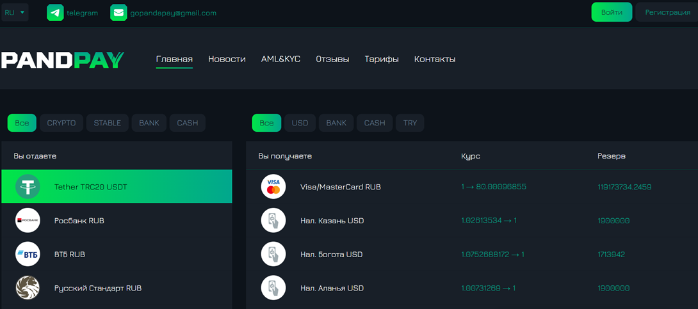The height and width of the screenshot is (309, 698).
Task: Open the telegram contact link
Action: (83, 13)
